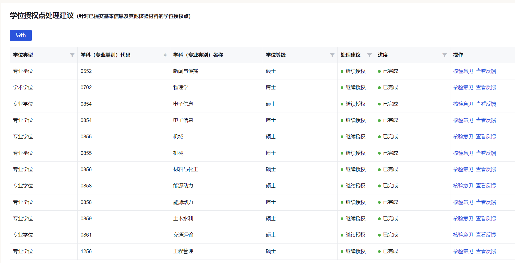Click the sort arrows in 学科代码 column header

(165, 55)
